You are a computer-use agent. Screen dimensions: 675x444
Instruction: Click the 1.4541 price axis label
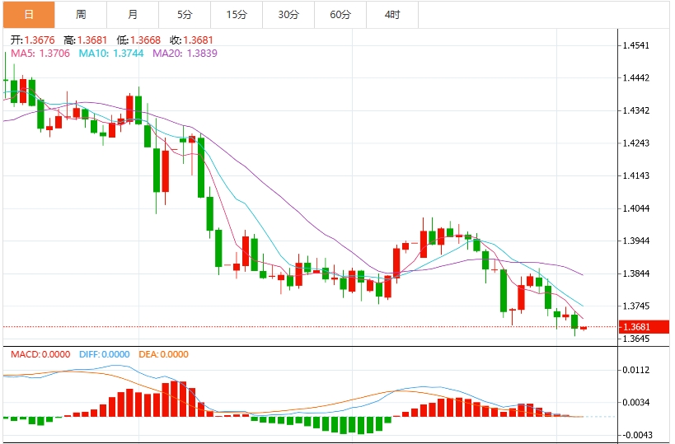point(636,45)
